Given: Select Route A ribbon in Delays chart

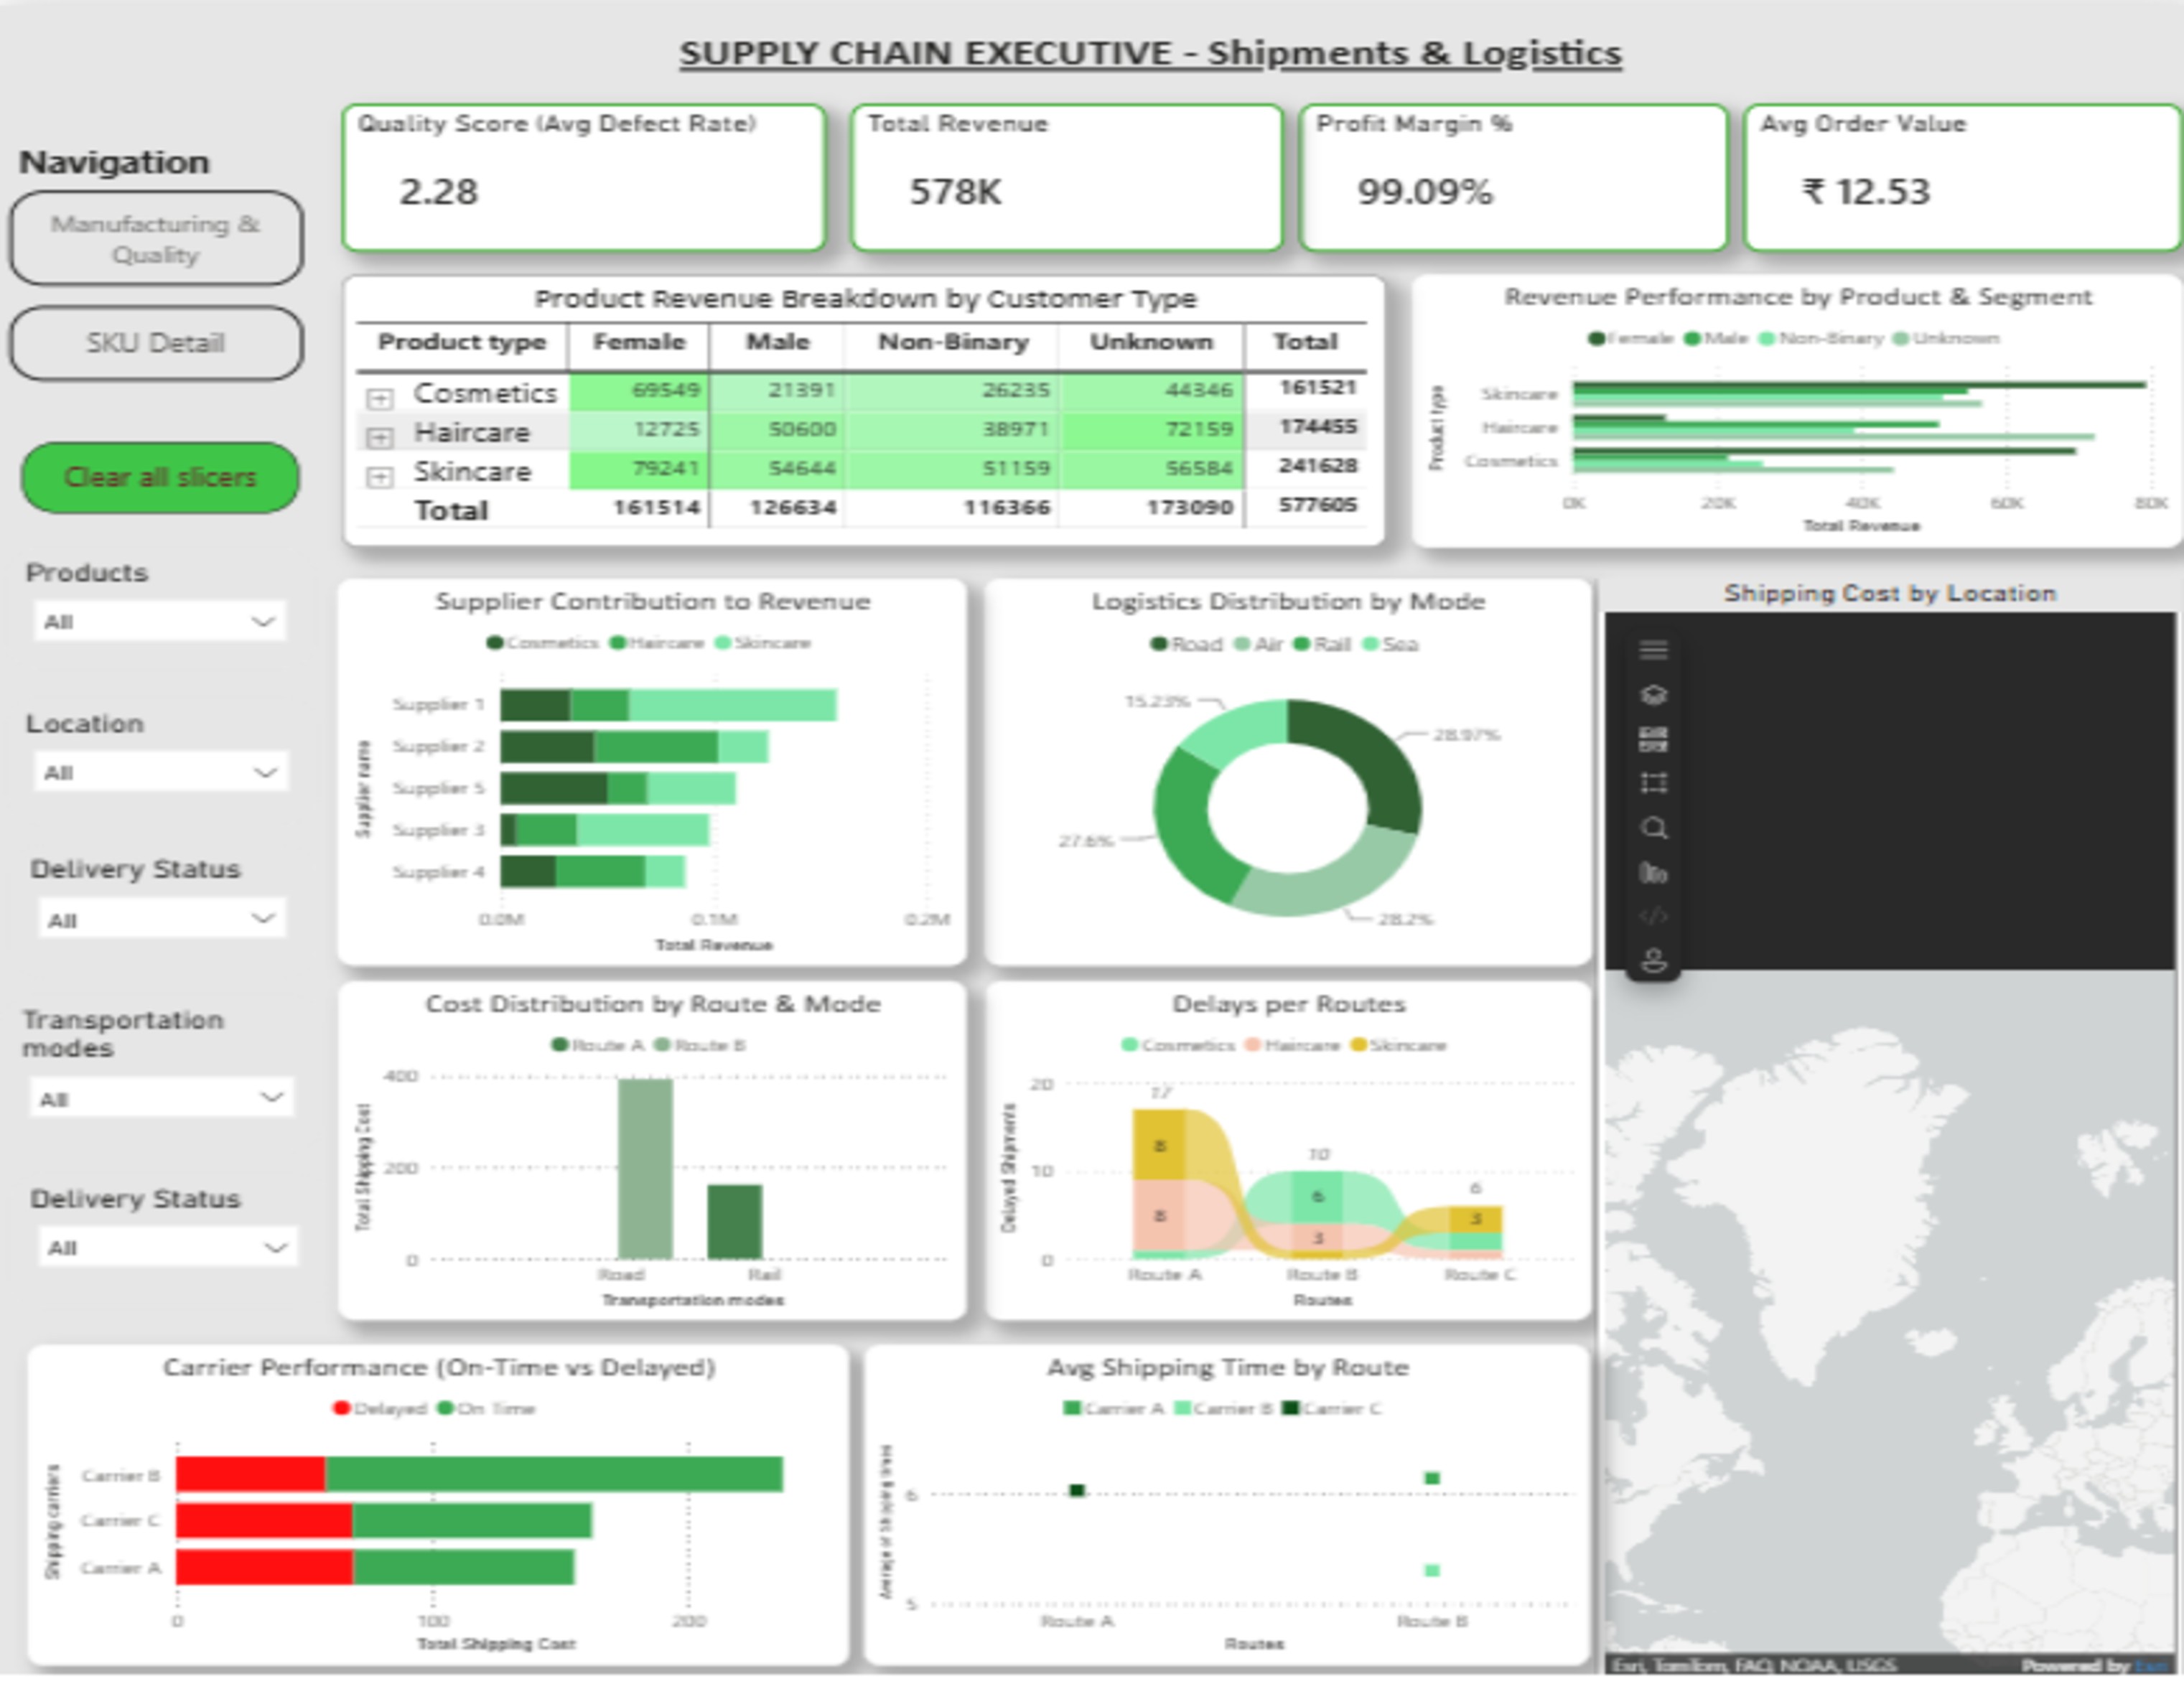Looking at the screenshot, I should 1159,1183.
